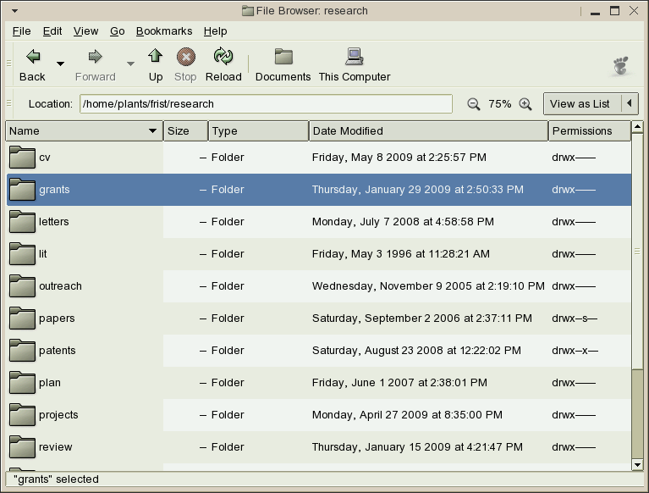Click the Up arrow toolbar icon
This screenshot has width=649, height=493.
click(x=156, y=58)
